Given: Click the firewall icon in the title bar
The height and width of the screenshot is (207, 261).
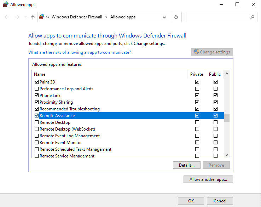Looking at the screenshot, I should pos(6,4).
